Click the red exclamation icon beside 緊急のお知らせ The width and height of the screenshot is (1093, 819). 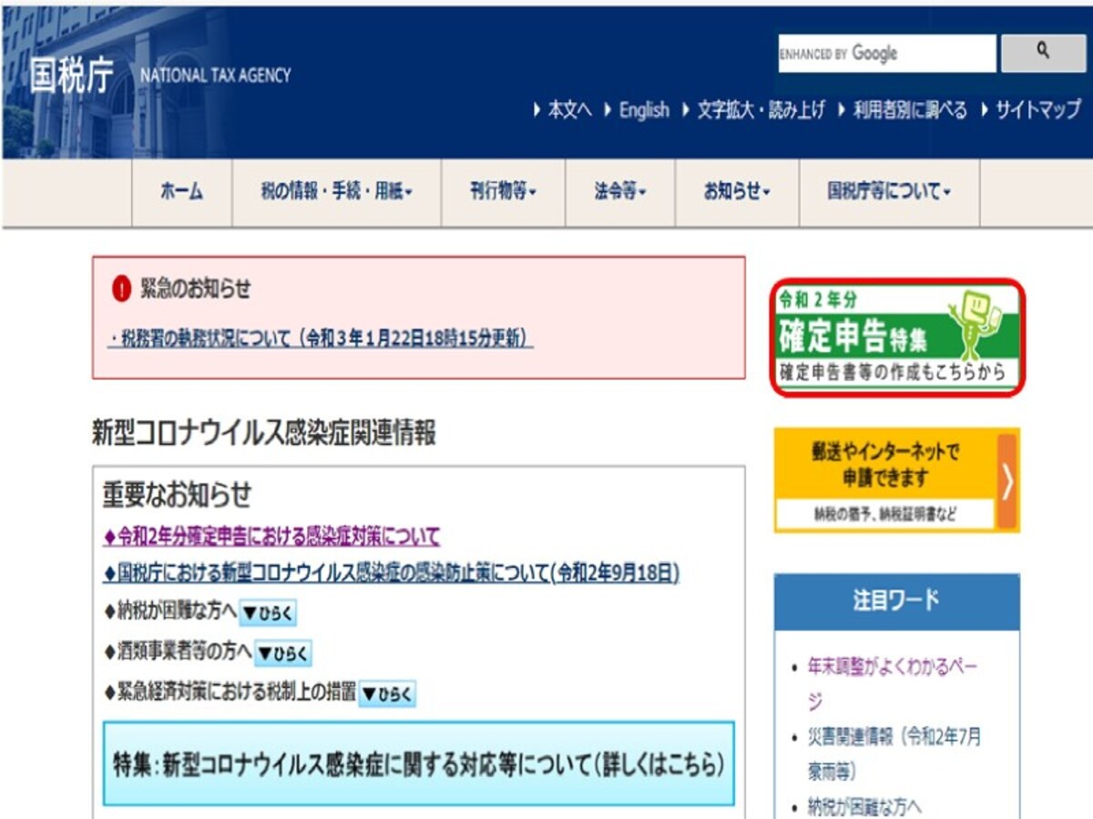click(122, 290)
